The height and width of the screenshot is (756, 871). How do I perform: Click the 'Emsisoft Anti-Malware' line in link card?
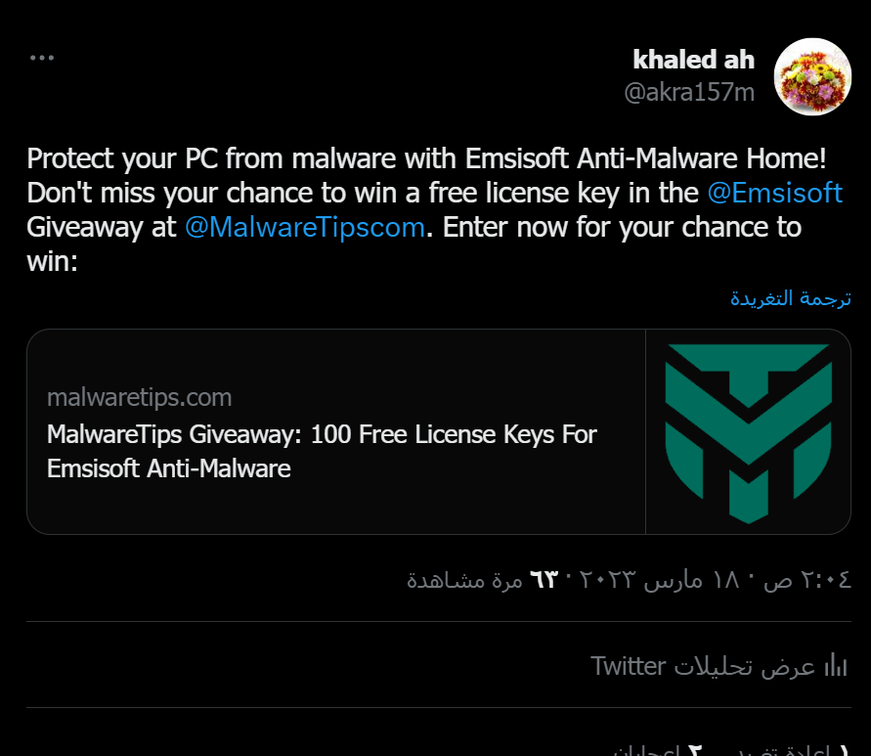tap(169, 468)
